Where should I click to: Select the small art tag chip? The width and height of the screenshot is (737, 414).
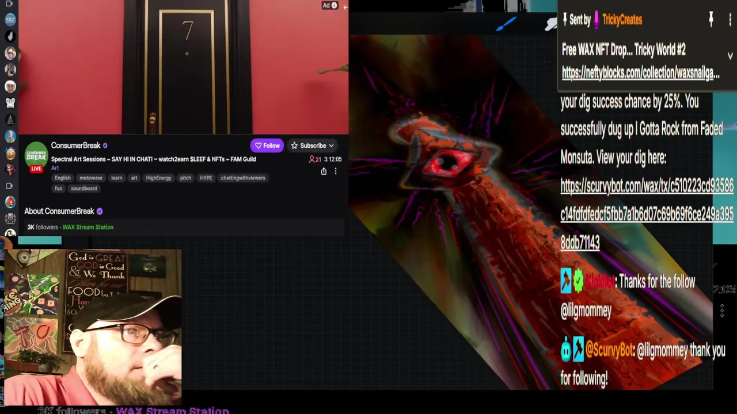[x=134, y=178]
